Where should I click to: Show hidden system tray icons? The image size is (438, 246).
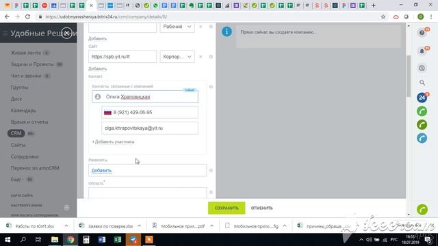point(361,240)
